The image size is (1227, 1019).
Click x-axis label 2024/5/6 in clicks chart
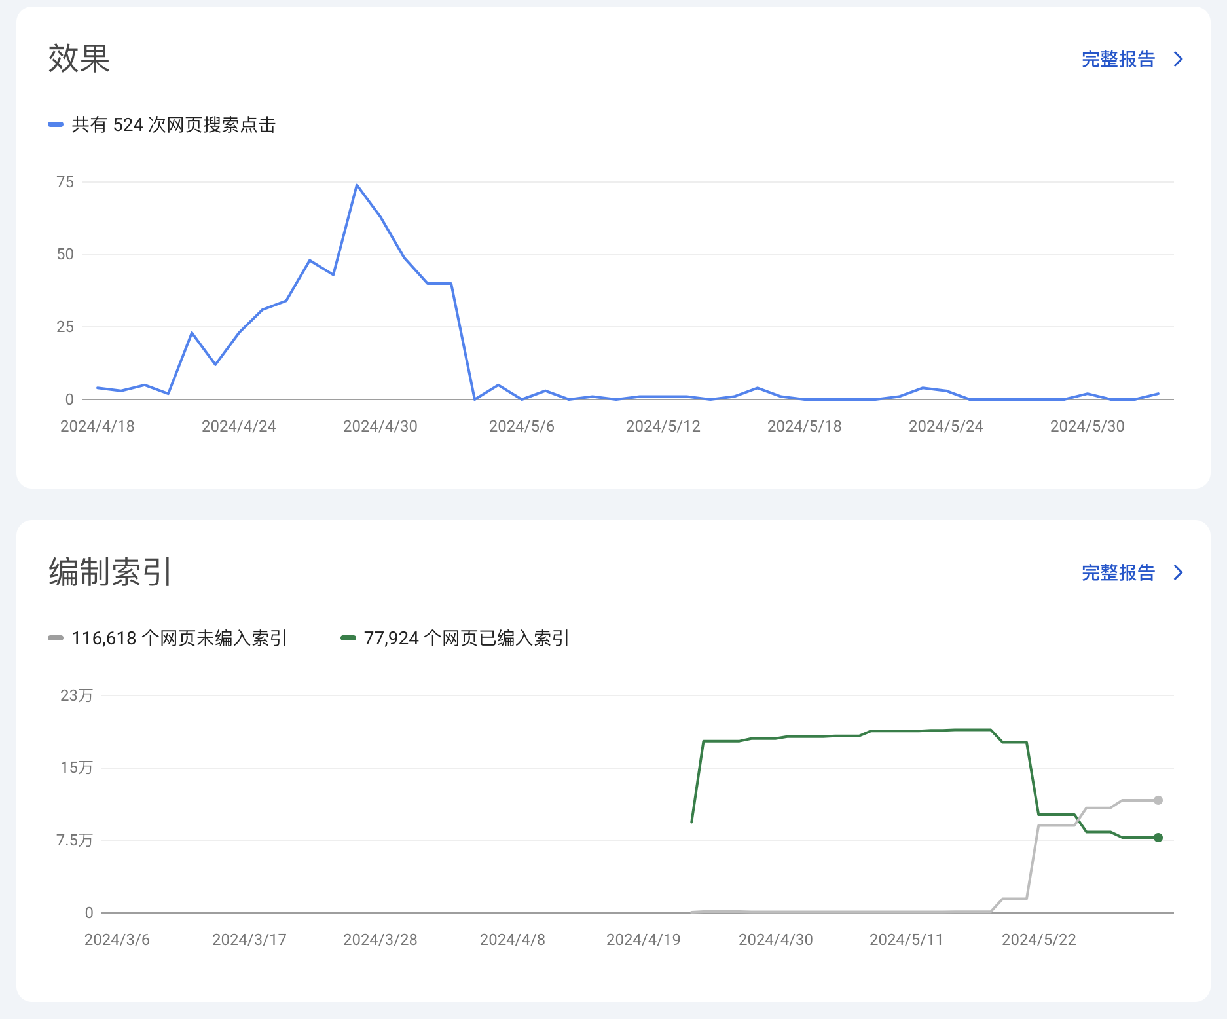tap(522, 426)
